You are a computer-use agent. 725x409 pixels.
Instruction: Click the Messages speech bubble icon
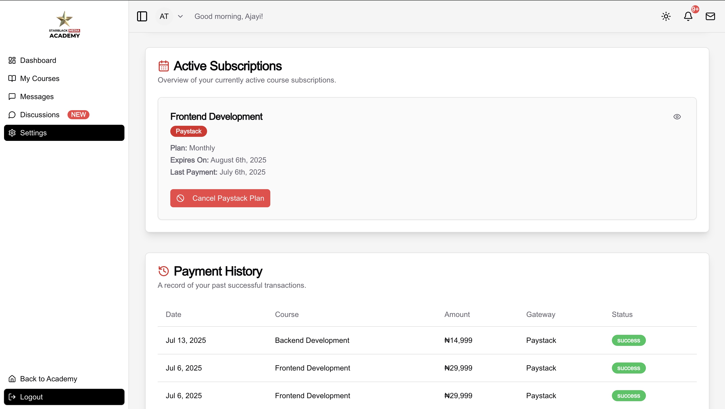[12, 96]
